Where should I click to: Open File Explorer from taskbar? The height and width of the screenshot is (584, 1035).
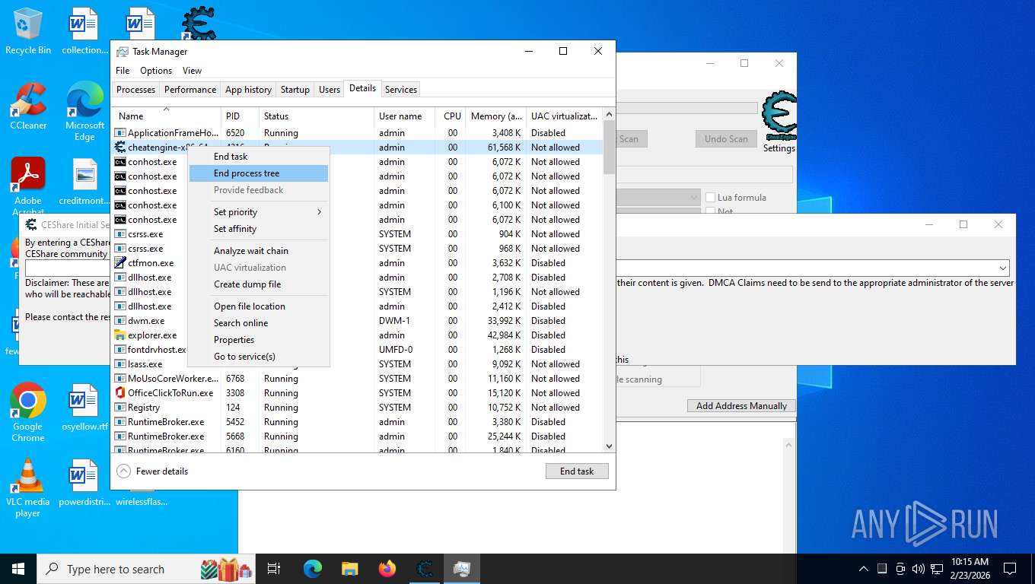tap(349, 569)
